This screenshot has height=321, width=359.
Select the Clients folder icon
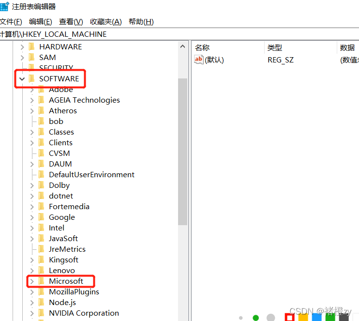click(x=41, y=142)
